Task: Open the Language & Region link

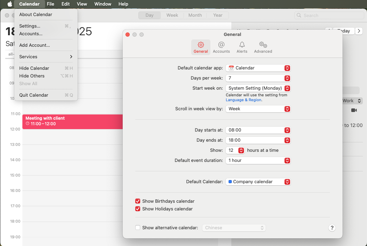Action: coord(244,99)
